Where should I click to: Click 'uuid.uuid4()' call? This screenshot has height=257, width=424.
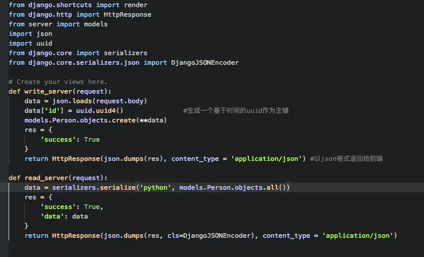(99, 111)
